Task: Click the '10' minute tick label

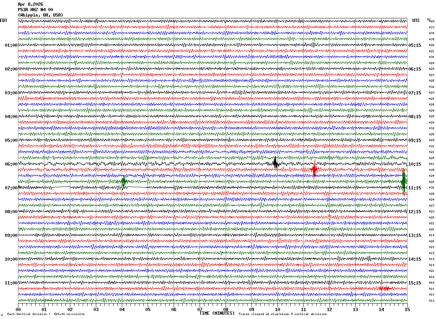Action: pyautogui.click(x=277, y=309)
